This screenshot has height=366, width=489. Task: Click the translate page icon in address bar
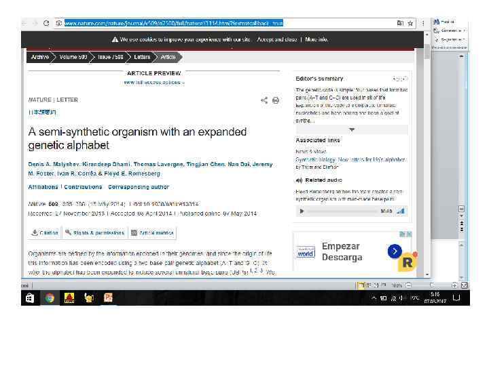400,23
